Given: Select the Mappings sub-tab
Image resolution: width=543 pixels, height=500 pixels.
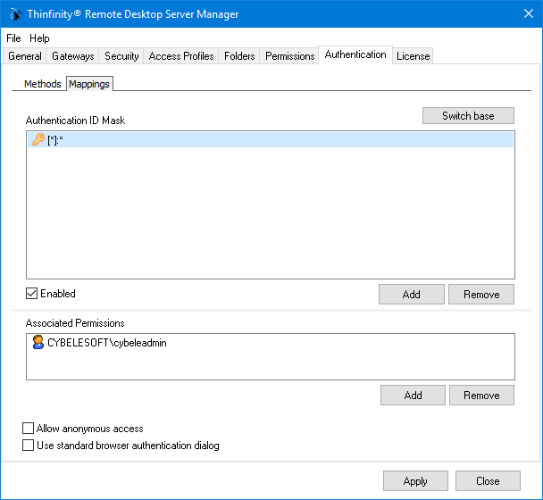Looking at the screenshot, I should [89, 84].
